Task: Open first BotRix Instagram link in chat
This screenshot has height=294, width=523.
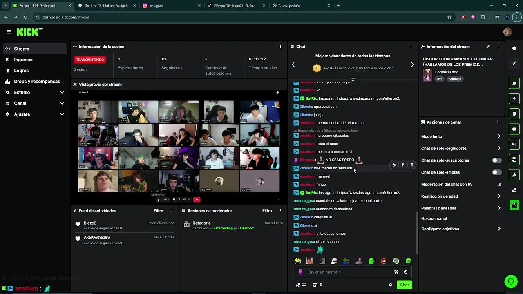Action: click(x=369, y=98)
